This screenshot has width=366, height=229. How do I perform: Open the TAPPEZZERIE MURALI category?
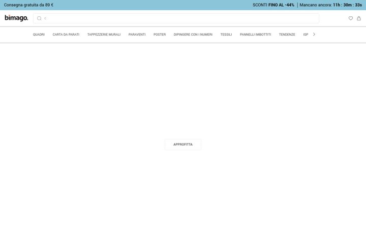click(104, 35)
